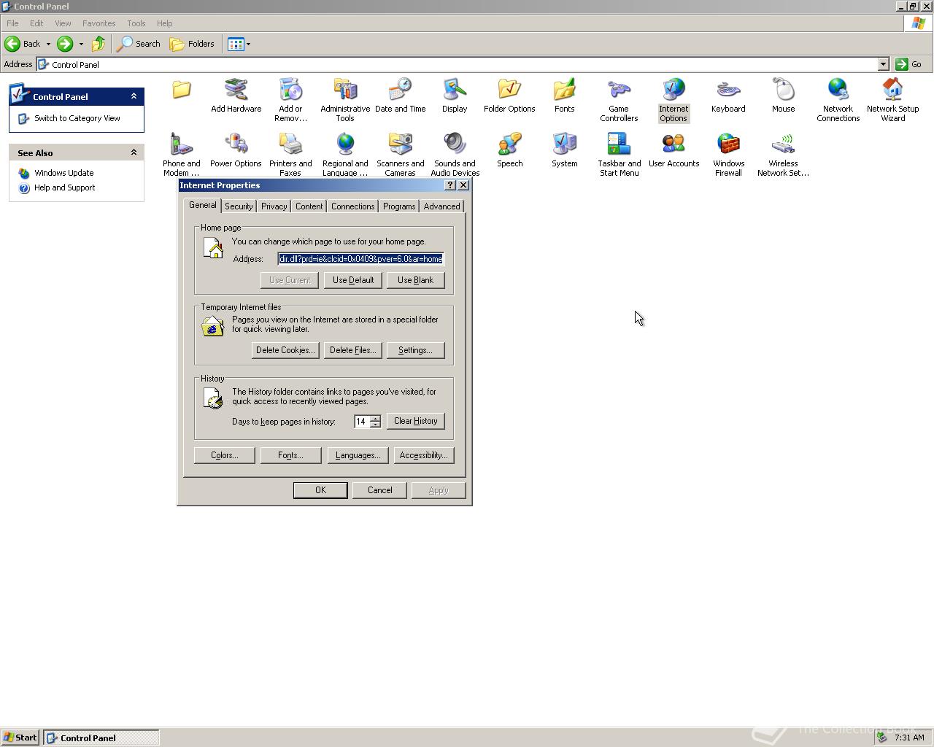Open the Network Connections icon
Image resolution: width=934 pixels, height=747 pixels.
pos(838,100)
